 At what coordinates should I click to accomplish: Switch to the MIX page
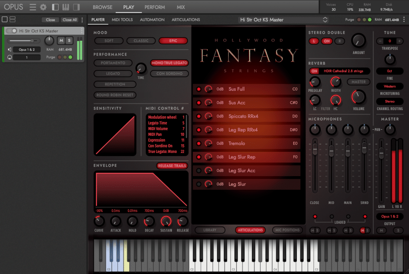(x=181, y=7)
